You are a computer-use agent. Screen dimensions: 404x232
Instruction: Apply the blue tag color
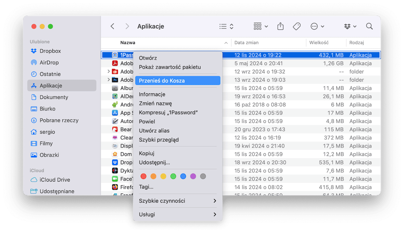point(183,176)
